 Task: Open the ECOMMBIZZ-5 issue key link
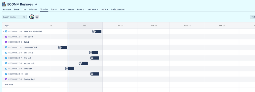coord(15,31)
